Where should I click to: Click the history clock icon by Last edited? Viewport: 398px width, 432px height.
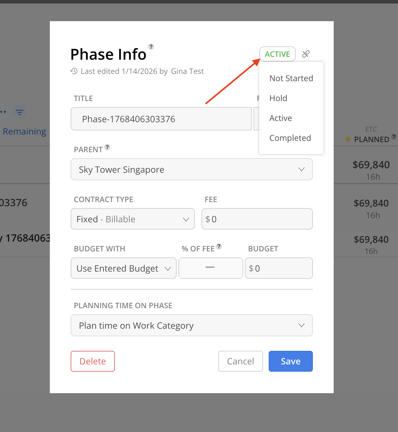pyautogui.click(x=74, y=71)
